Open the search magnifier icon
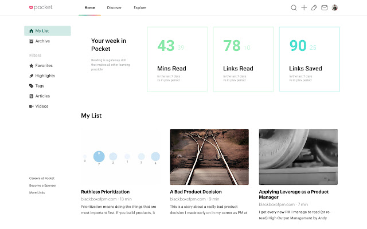This screenshot has width=367, height=229. click(x=294, y=7)
